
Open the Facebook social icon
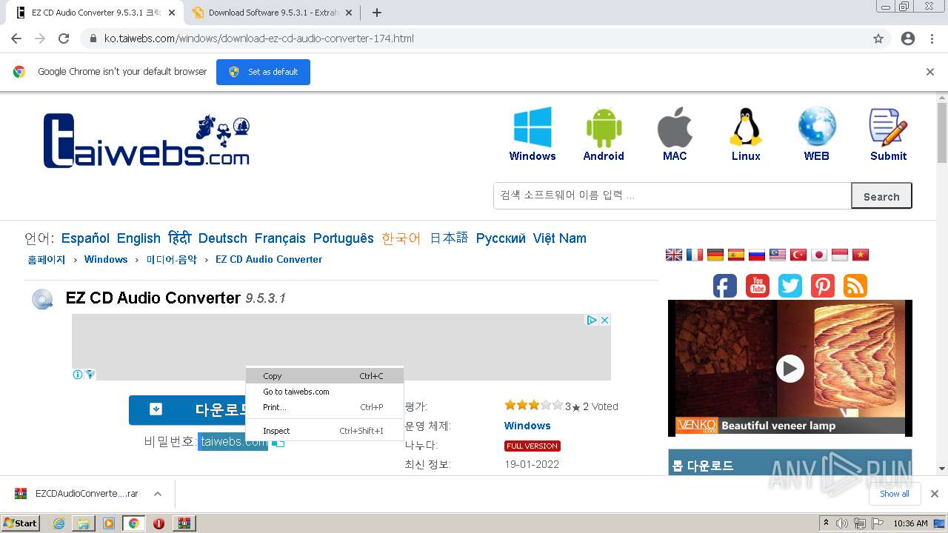click(x=725, y=286)
